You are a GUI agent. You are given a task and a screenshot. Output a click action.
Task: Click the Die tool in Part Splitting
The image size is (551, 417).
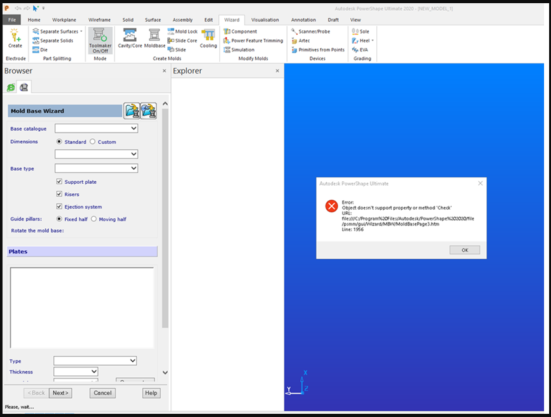[x=40, y=49]
